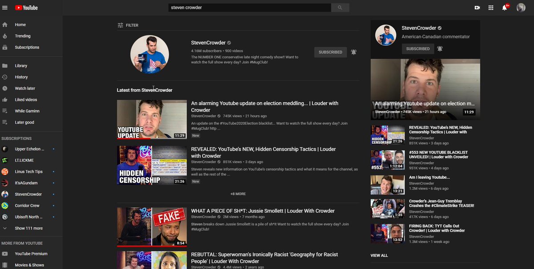The height and width of the screenshot is (269, 534).
Task: Open the hamburger guide menu
Action: pos(4,8)
